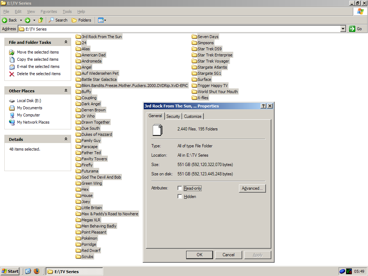368x276 pixels.
Task: Open the File menu
Action: [6, 11]
